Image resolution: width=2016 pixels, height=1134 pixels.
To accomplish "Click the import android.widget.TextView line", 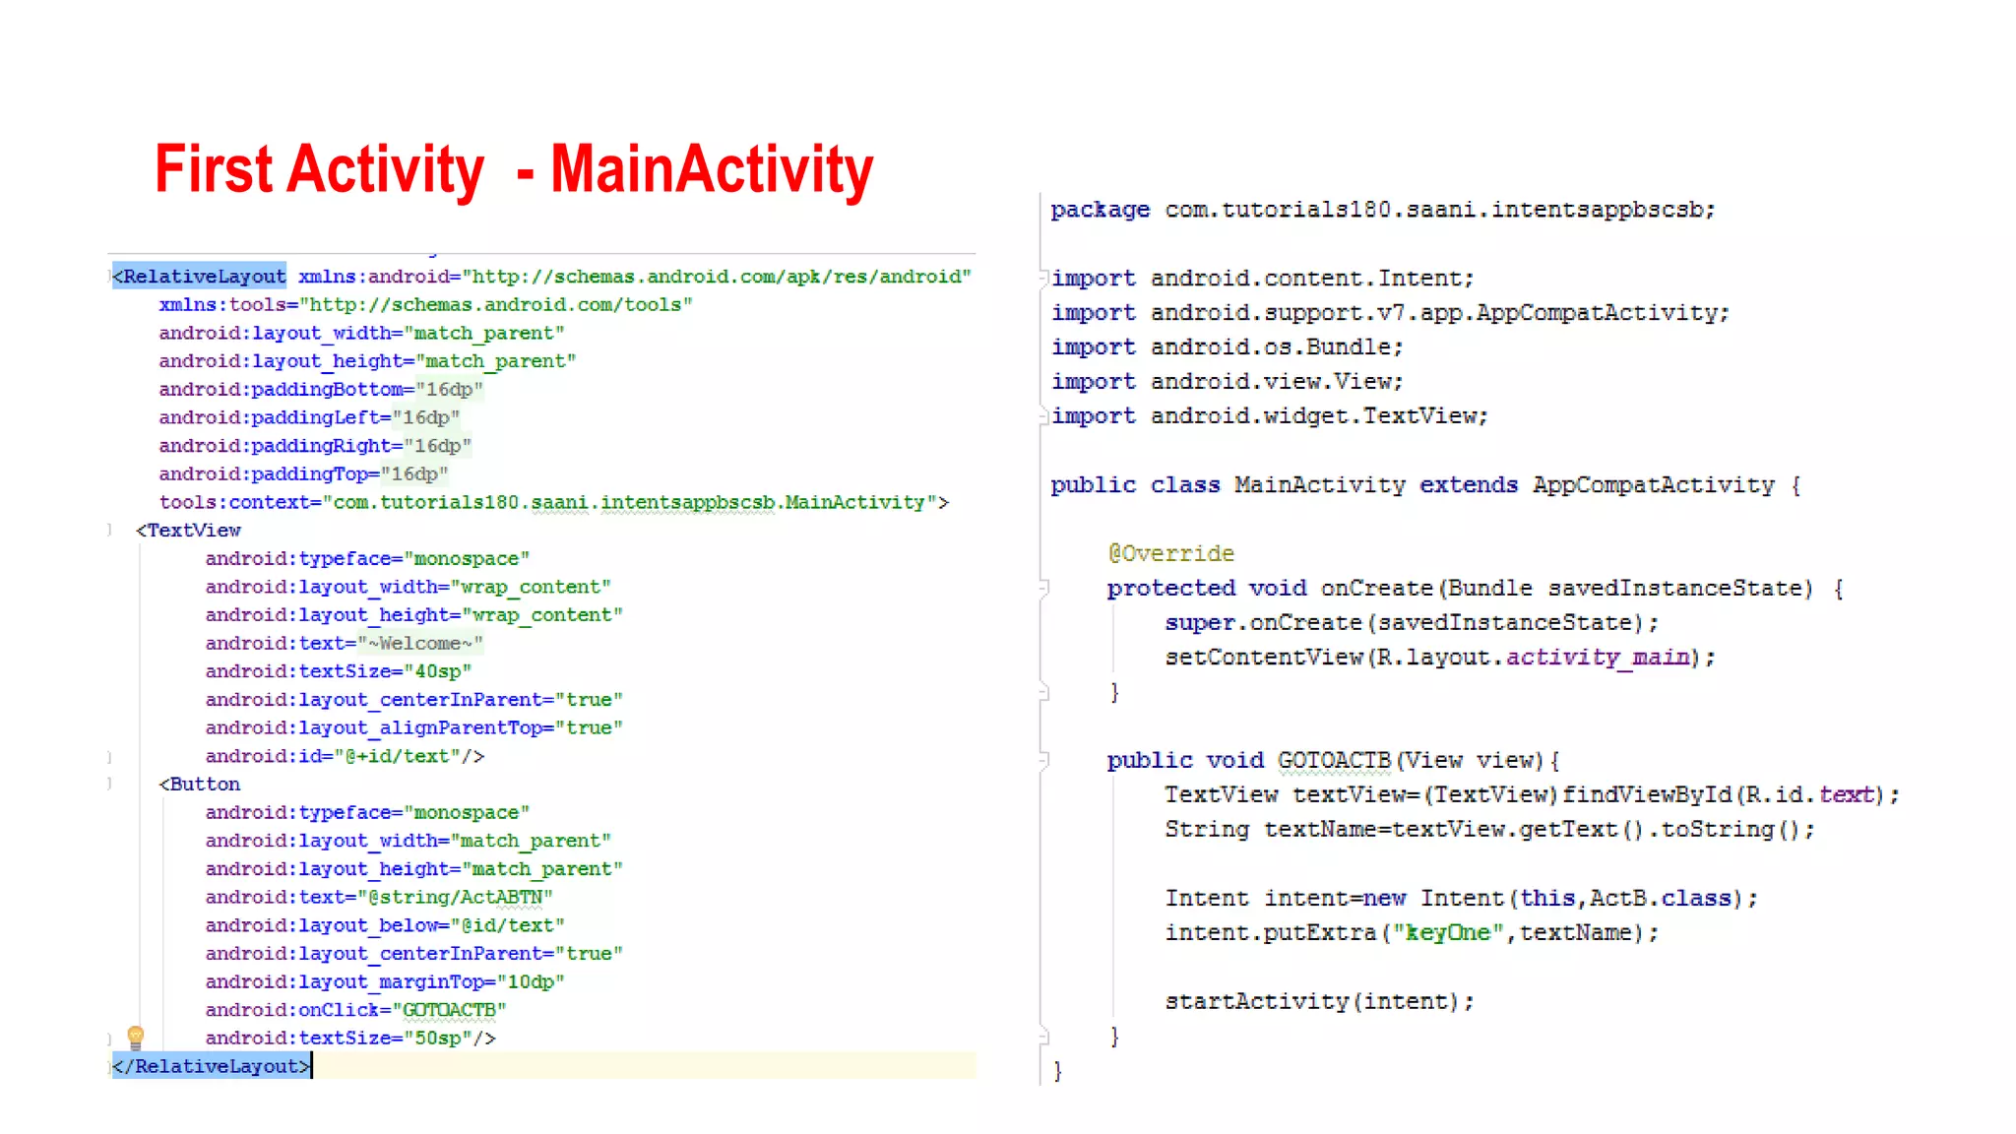I will coord(1270,416).
